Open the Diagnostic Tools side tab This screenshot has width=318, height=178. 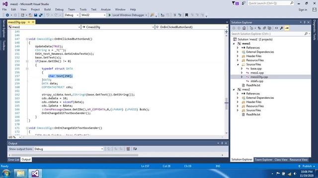(315, 30)
